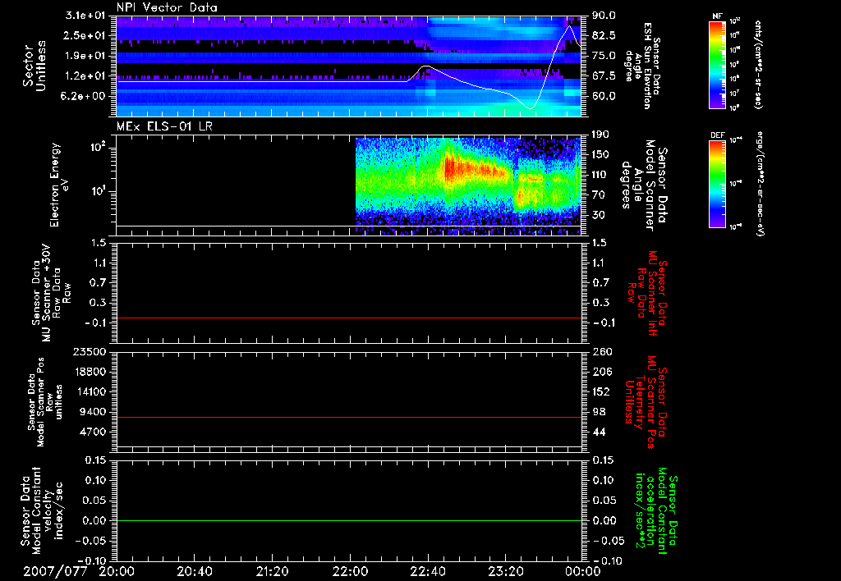
Task: Click the 22:00 time axis label
Action: pos(350,571)
